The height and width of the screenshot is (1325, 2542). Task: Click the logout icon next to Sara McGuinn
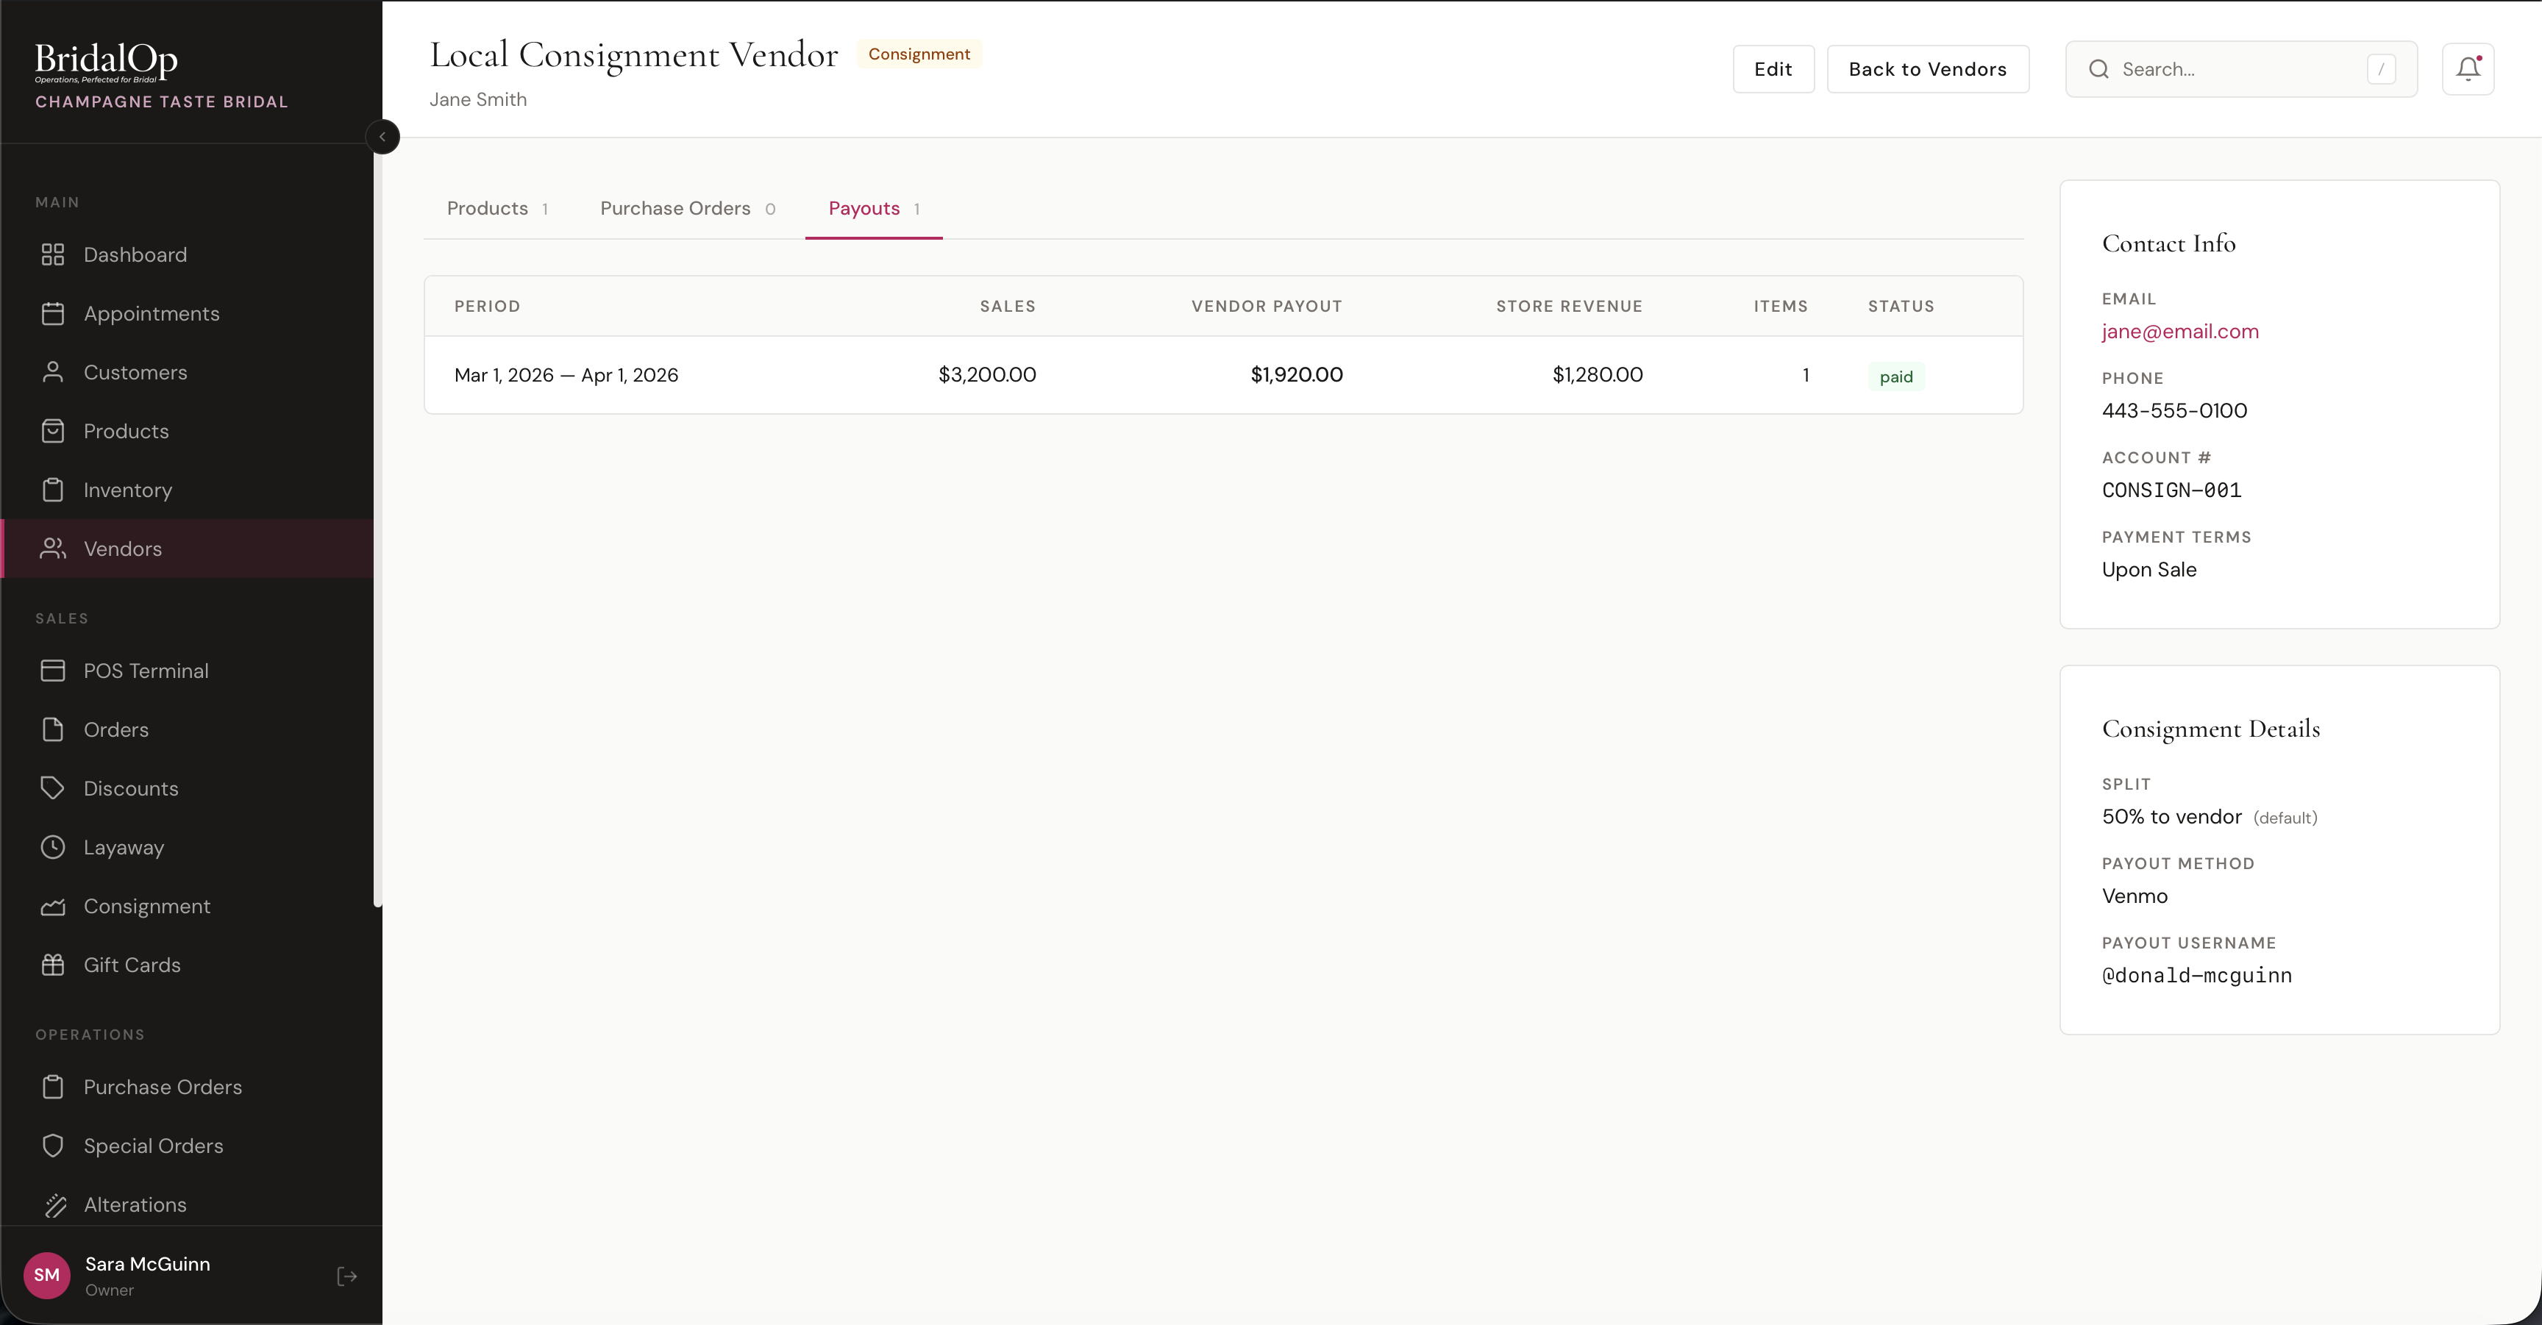click(x=346, y=1276)
